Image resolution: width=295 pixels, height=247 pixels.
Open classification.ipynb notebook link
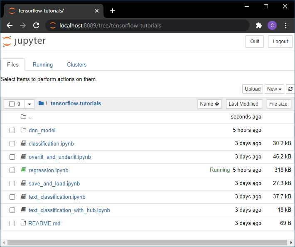coord(51,143)
